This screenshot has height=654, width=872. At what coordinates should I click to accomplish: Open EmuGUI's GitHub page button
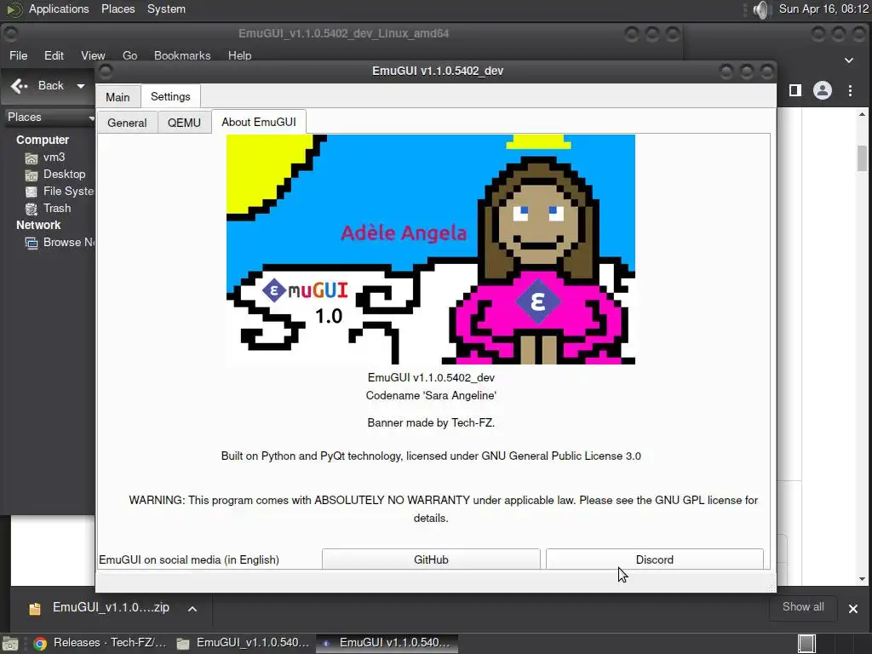(x=431, y=559)
